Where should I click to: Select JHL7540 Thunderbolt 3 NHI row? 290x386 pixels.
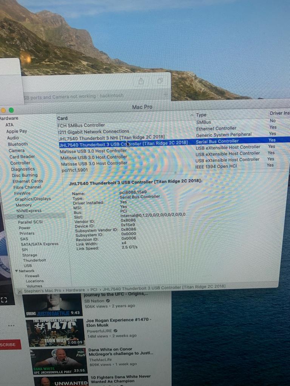pos(111,137)
